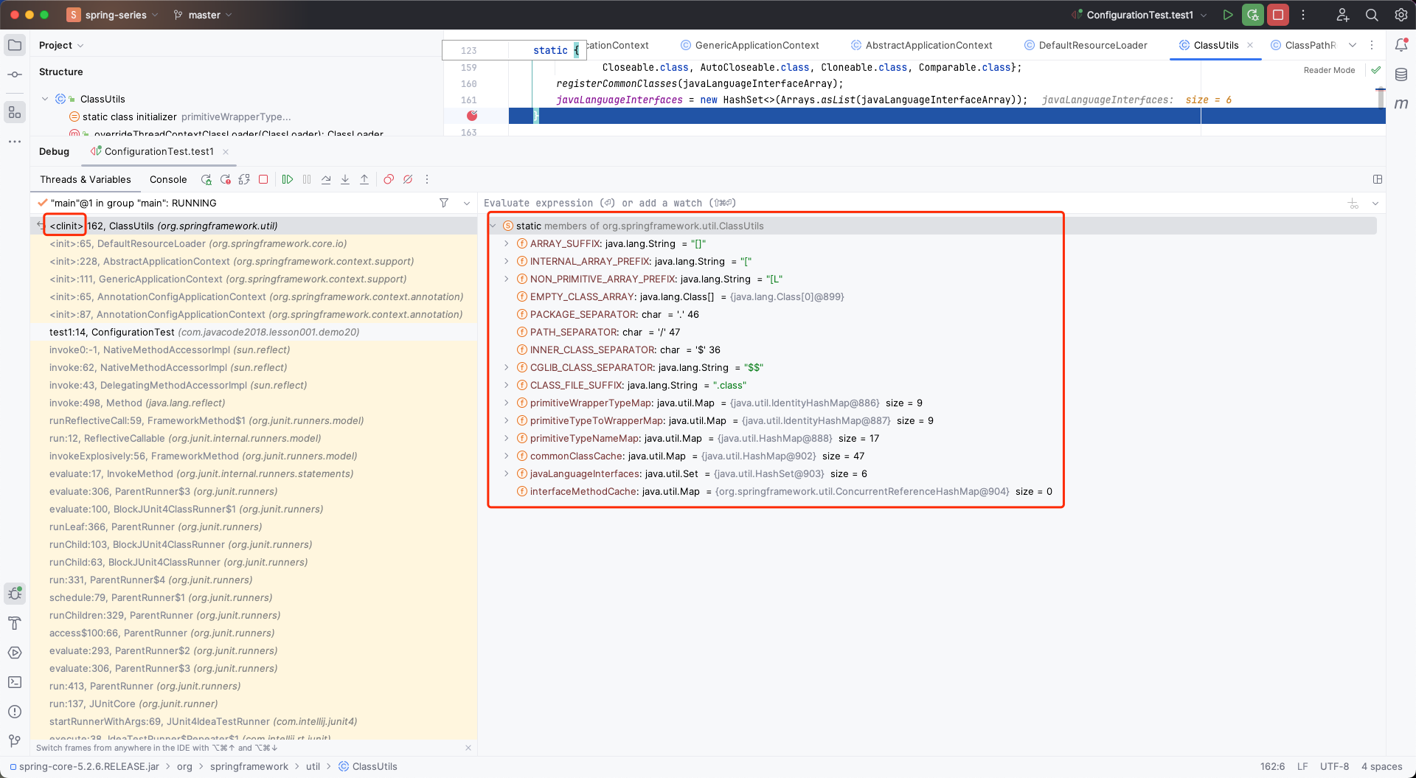Open the Database tool window
The image size is (1416, 778).
click(1401, 74)
